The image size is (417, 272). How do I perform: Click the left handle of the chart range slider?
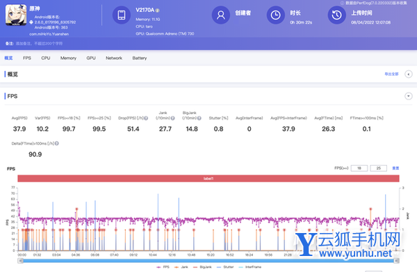click(20, 261)
